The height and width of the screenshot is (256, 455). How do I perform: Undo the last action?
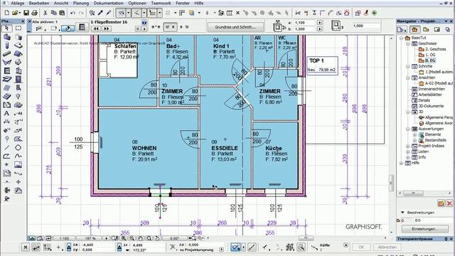tap(73, 13)
